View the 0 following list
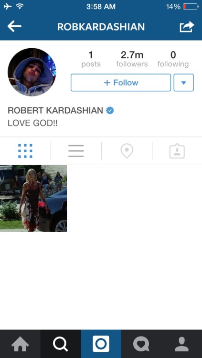The height and width of the screenshot is (358, 202). click(x=173, y=59)
